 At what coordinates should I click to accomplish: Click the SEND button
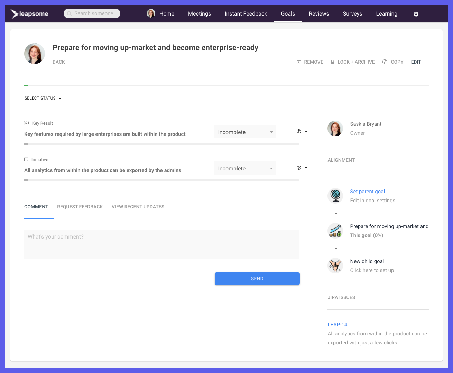[257, 279]
